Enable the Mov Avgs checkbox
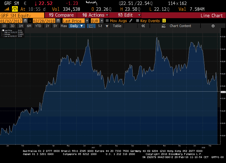Screen dimensions: 226x163 (x=107, y=21)
